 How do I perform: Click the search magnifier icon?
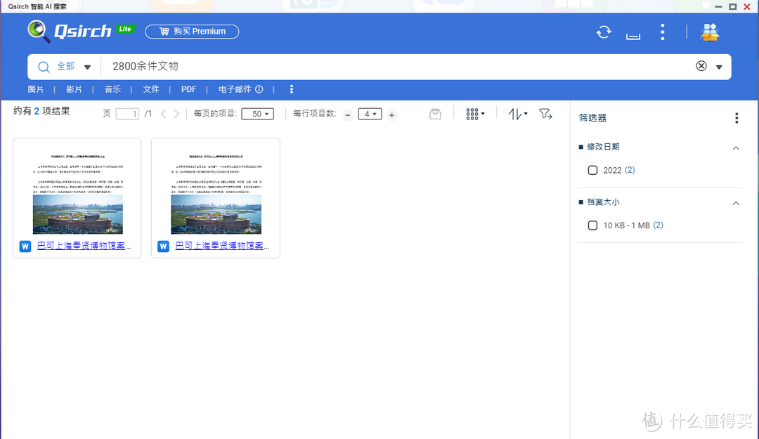pyautogui.click(x=44, y=66)
